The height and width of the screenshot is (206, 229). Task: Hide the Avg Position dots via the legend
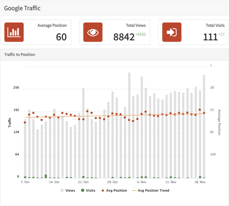click(114, 190)
